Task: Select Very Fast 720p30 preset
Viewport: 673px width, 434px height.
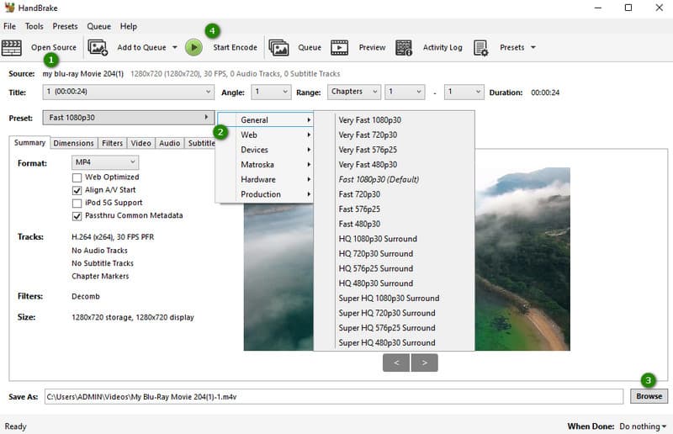Action: click(368, 135)
